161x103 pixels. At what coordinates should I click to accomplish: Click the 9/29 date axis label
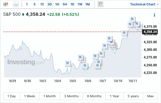(13, 81)
